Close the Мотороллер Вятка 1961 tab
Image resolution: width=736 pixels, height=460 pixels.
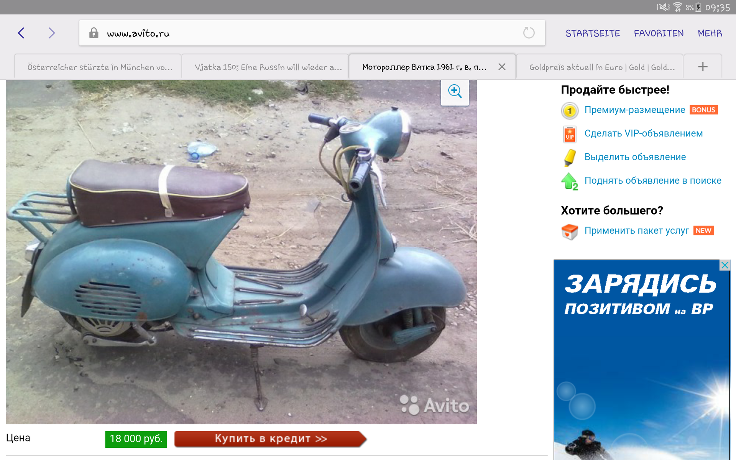tap(502, 67)
